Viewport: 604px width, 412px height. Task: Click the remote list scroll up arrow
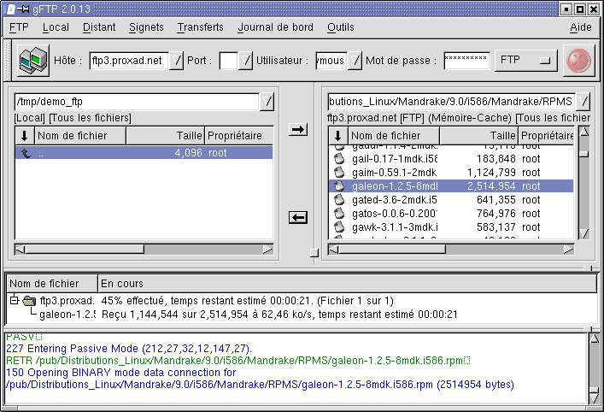584,132
